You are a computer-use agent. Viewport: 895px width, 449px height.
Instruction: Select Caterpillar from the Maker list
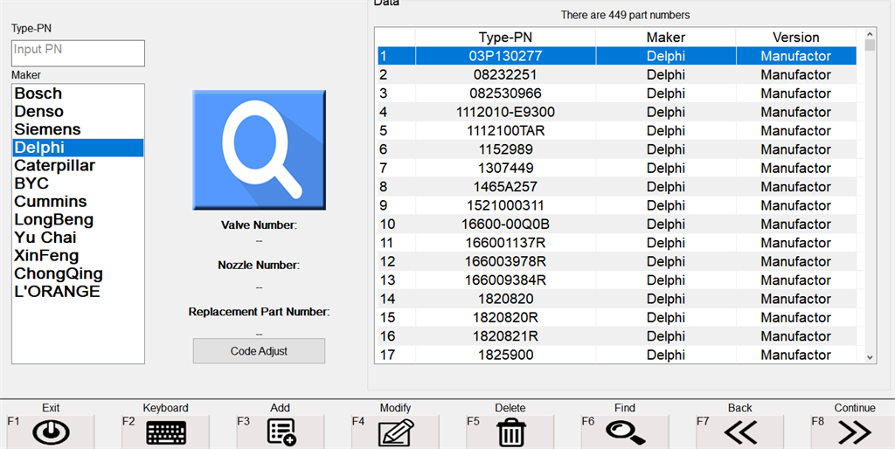[54, 166]
